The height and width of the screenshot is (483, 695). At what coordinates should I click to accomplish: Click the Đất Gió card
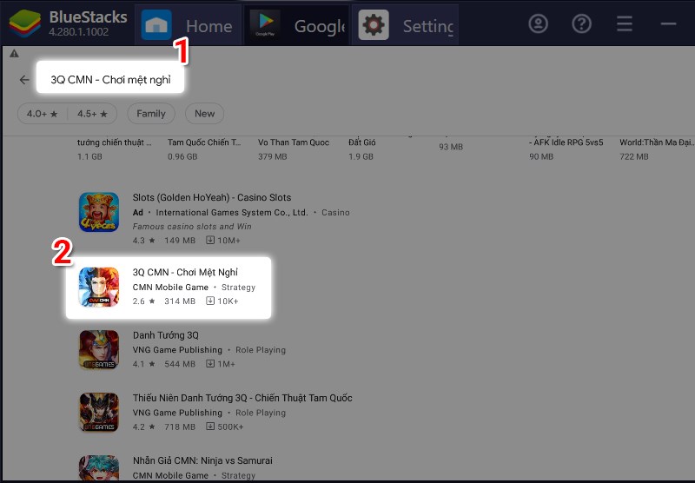click(362, 149)
